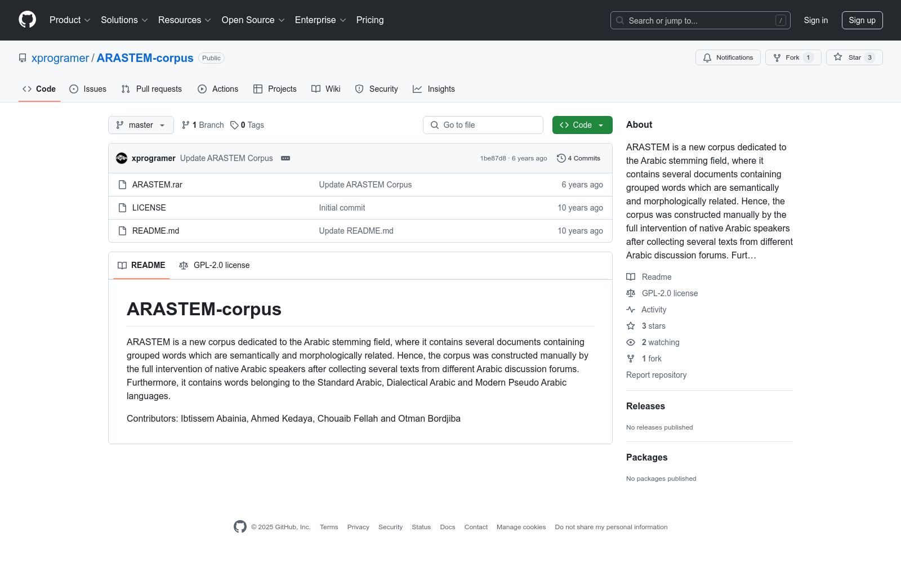The height and width of the screenshot is (563, 901).
Task: Open the Activity link
Action: (646, 310)
